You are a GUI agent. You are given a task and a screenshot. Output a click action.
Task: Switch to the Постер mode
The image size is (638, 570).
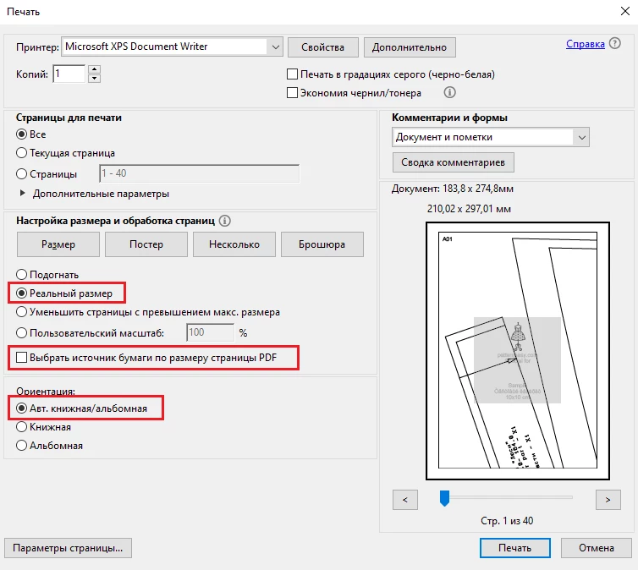[146, 244]
